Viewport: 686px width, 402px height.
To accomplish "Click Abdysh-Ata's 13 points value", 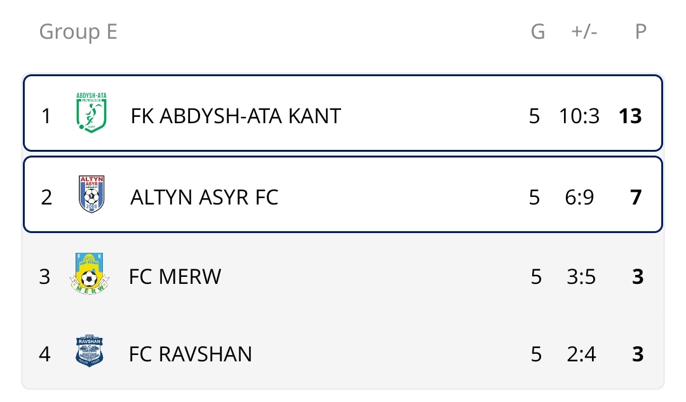I will pyautogui.click(x=631, y=116).
